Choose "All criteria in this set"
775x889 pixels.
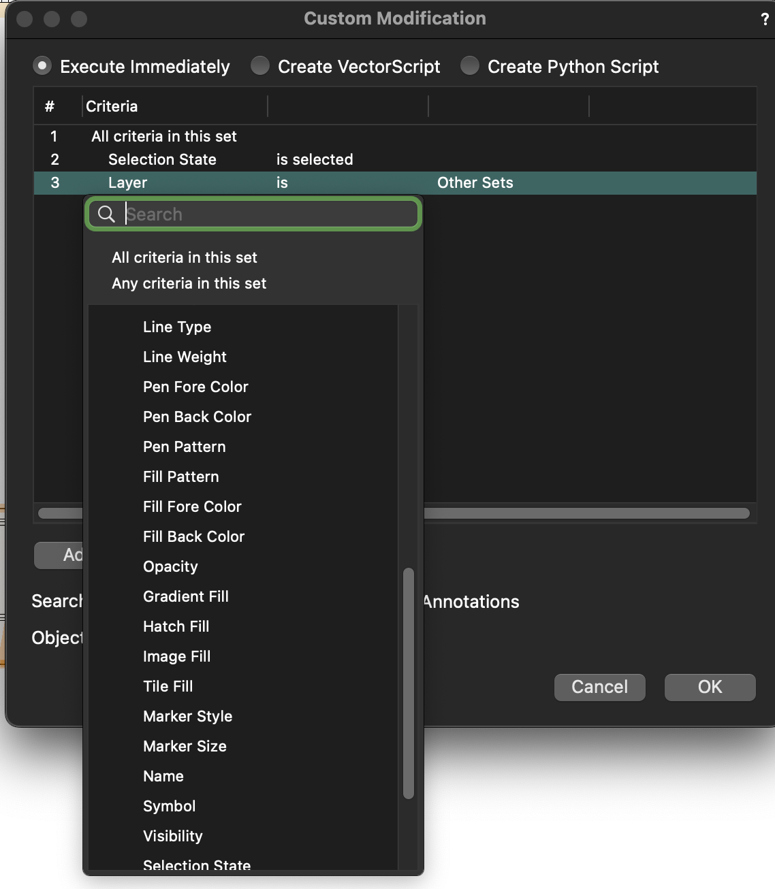pos(185,257)
